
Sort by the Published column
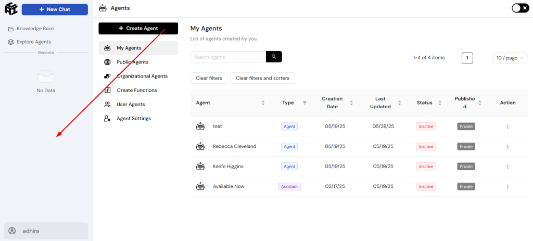tap(480, 103)
